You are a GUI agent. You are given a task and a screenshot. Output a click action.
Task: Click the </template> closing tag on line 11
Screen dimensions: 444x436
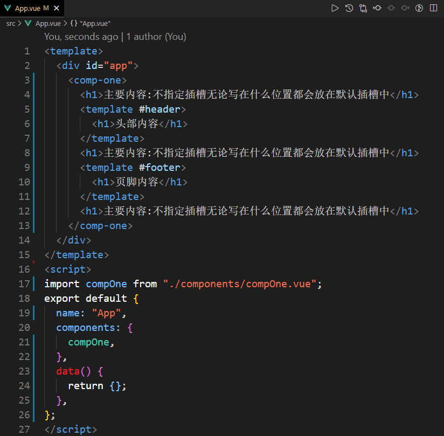112,197
